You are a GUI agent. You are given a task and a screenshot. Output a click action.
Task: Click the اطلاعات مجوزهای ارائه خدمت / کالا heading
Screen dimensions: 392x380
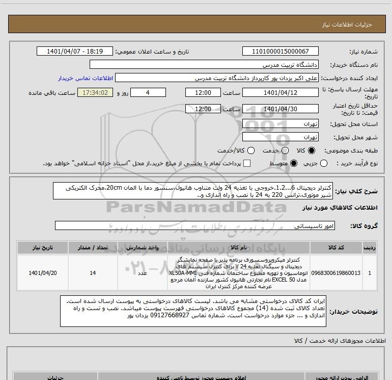pos(340,341)
